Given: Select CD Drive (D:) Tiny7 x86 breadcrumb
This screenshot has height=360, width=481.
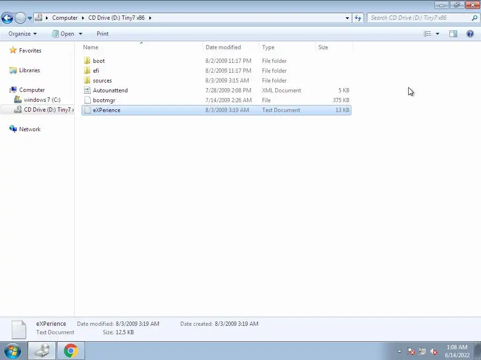Looking at the screenshot, I should coord(116,18).
